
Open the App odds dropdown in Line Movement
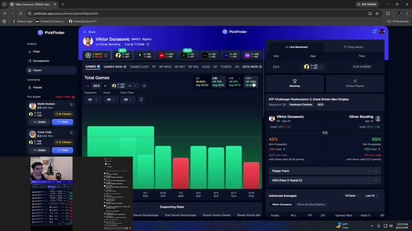click(313, 67)
